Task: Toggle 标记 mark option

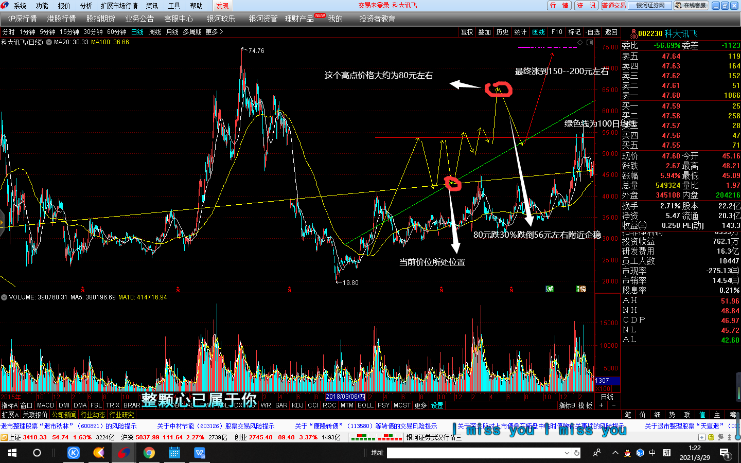Action: click(574, 32)
